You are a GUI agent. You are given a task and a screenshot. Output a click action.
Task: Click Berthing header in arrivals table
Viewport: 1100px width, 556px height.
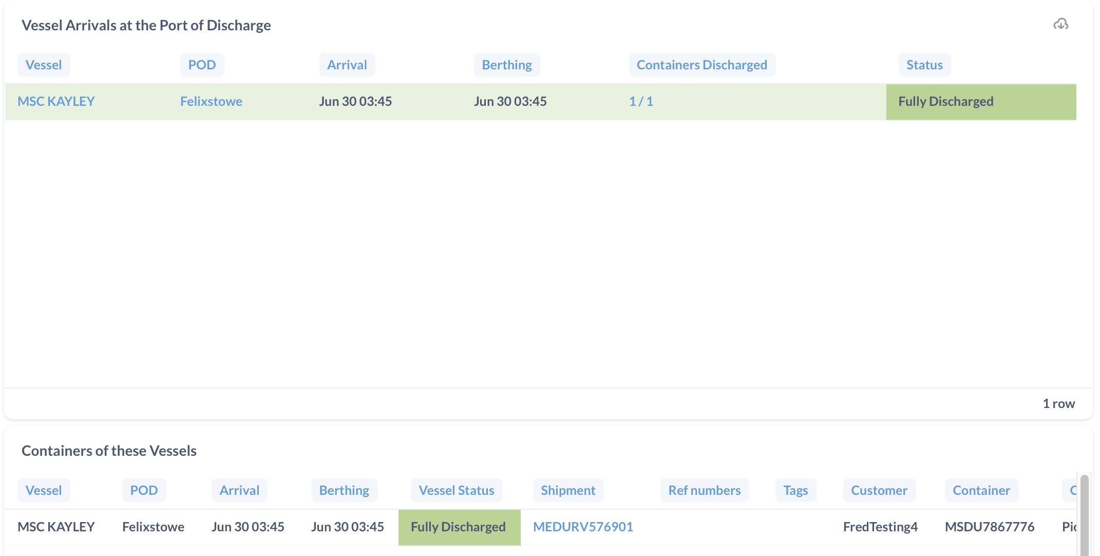pos(506,65)
